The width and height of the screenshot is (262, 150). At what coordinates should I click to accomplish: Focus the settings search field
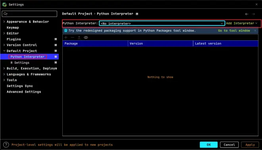click(29, 14)
